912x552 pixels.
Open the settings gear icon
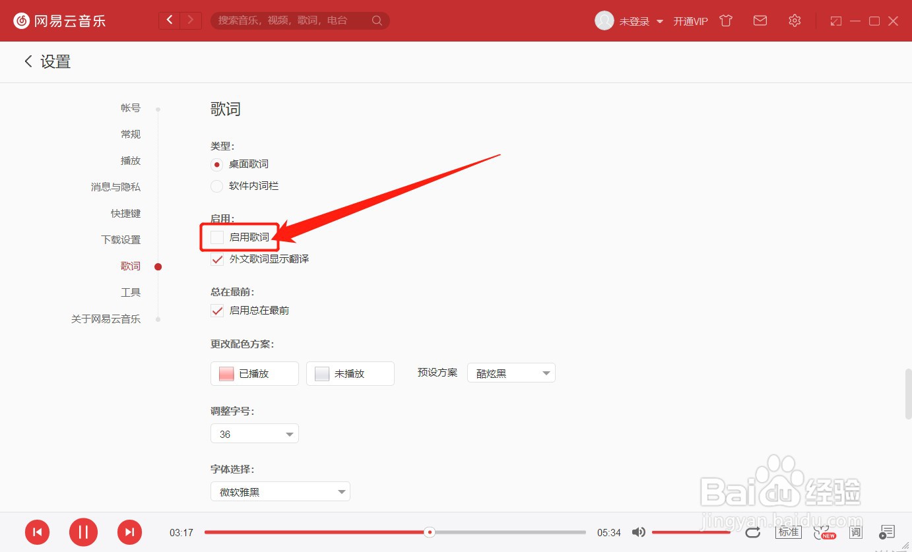[x=794, y=20]
